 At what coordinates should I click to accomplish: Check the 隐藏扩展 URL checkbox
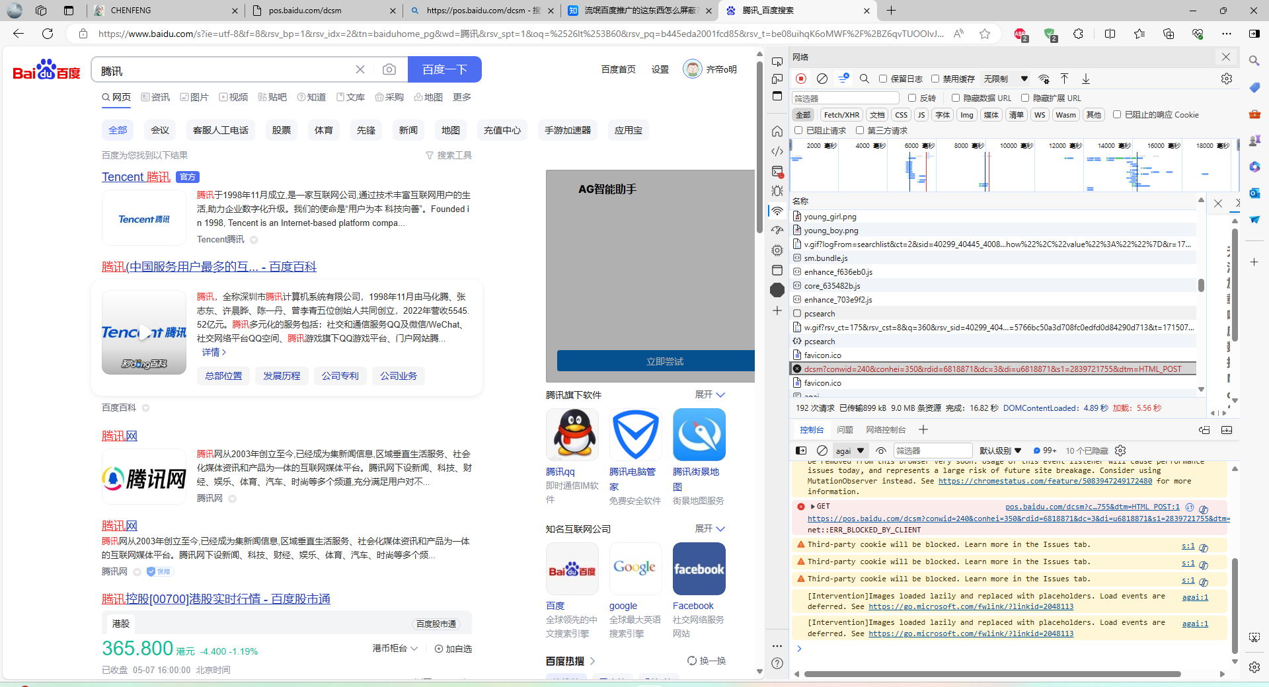(1025, 98)
